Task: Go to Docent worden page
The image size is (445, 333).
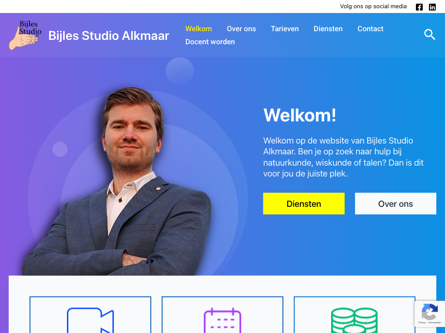Action: point(210,42)
